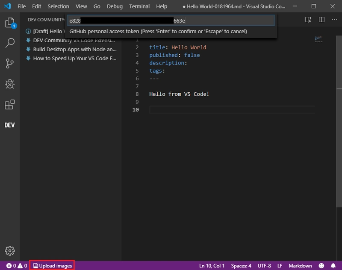
Task: Change indentation via Spaces: 4
Action: (241, 266)
